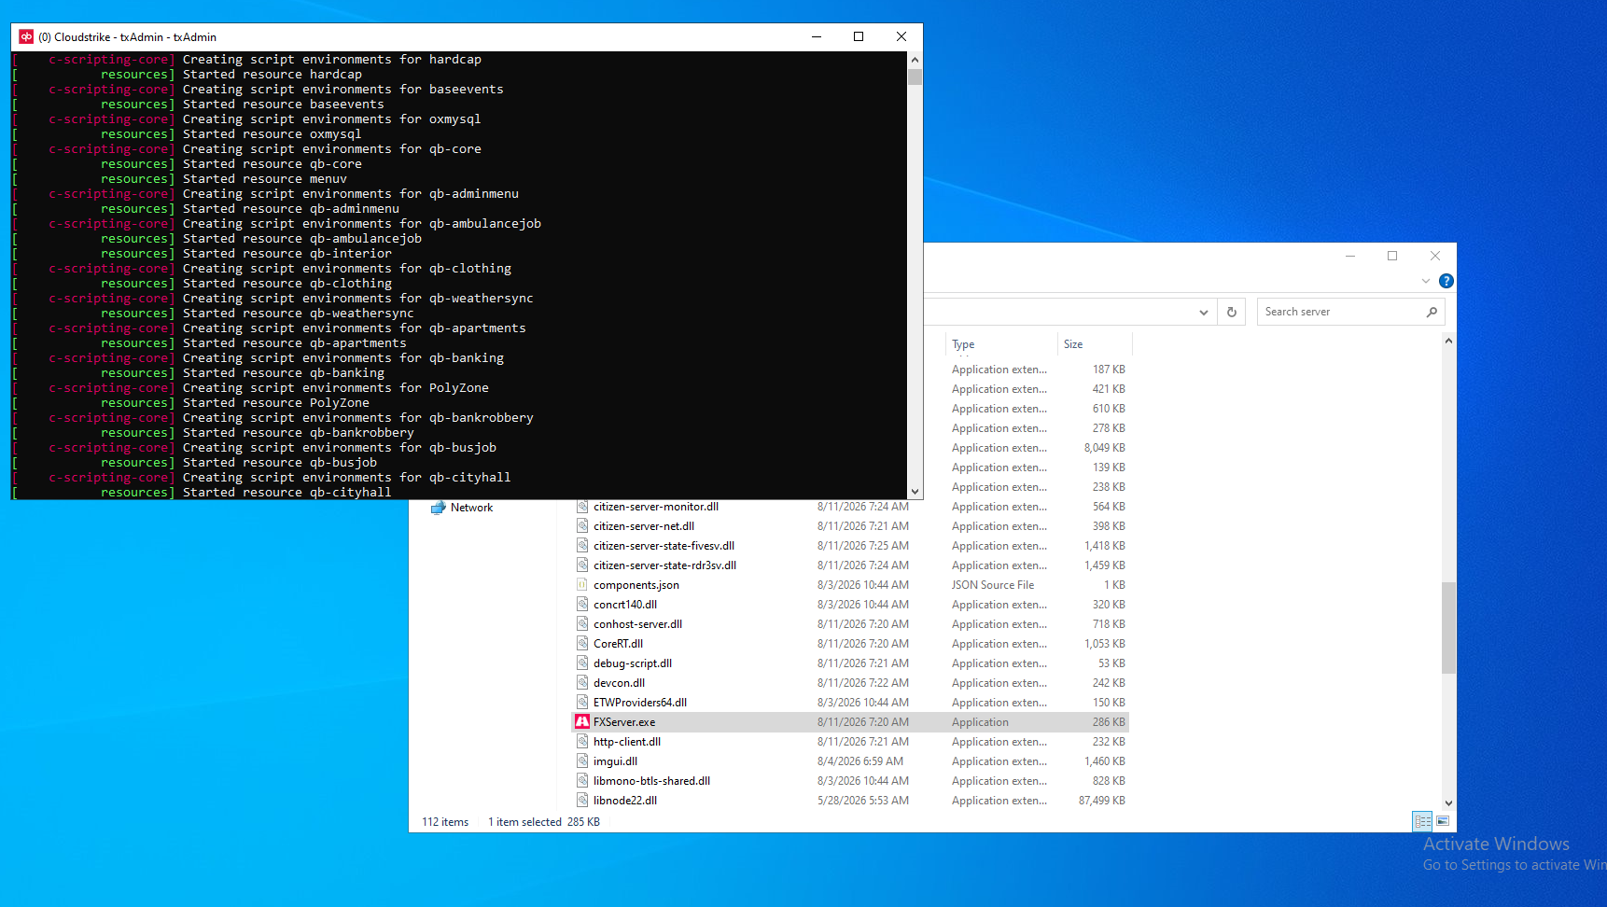Click the devcon.dll file icon
The image size is (1607, 907).
tap(582, 683)
